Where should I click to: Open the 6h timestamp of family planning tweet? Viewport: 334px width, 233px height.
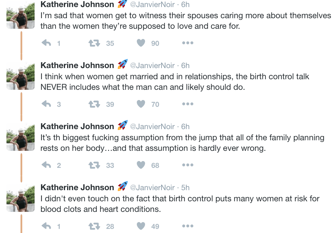(x=185, y=126)
